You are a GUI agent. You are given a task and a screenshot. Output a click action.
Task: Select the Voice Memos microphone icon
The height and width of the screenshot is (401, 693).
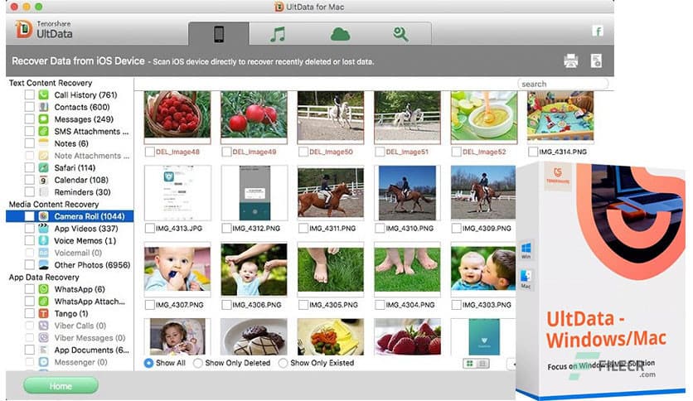tap(43, 240)
